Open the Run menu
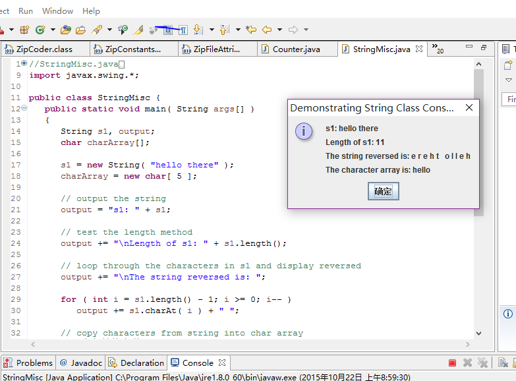This screenshot has width=516, height=381. [x=26, y=11]
